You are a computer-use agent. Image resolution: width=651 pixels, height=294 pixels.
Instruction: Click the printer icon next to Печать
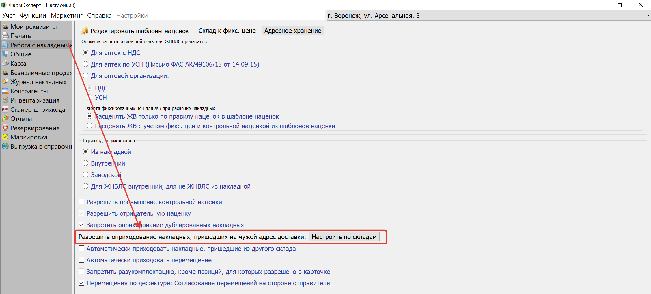pos(5,36)
